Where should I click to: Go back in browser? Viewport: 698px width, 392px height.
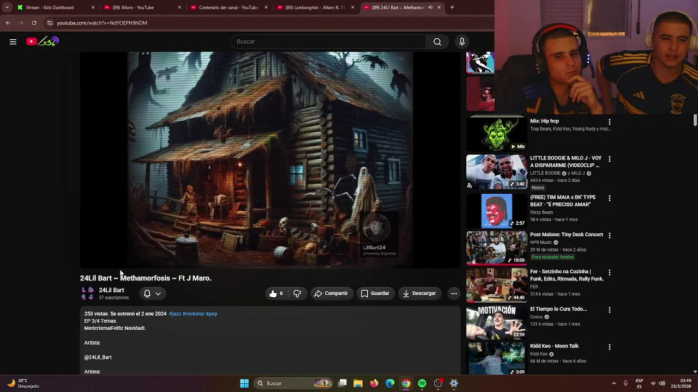point(8,23)
